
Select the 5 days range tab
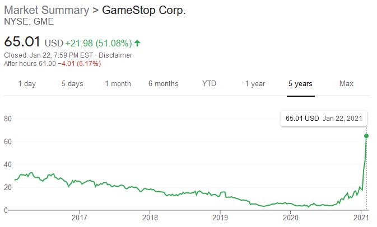[72, 84]
